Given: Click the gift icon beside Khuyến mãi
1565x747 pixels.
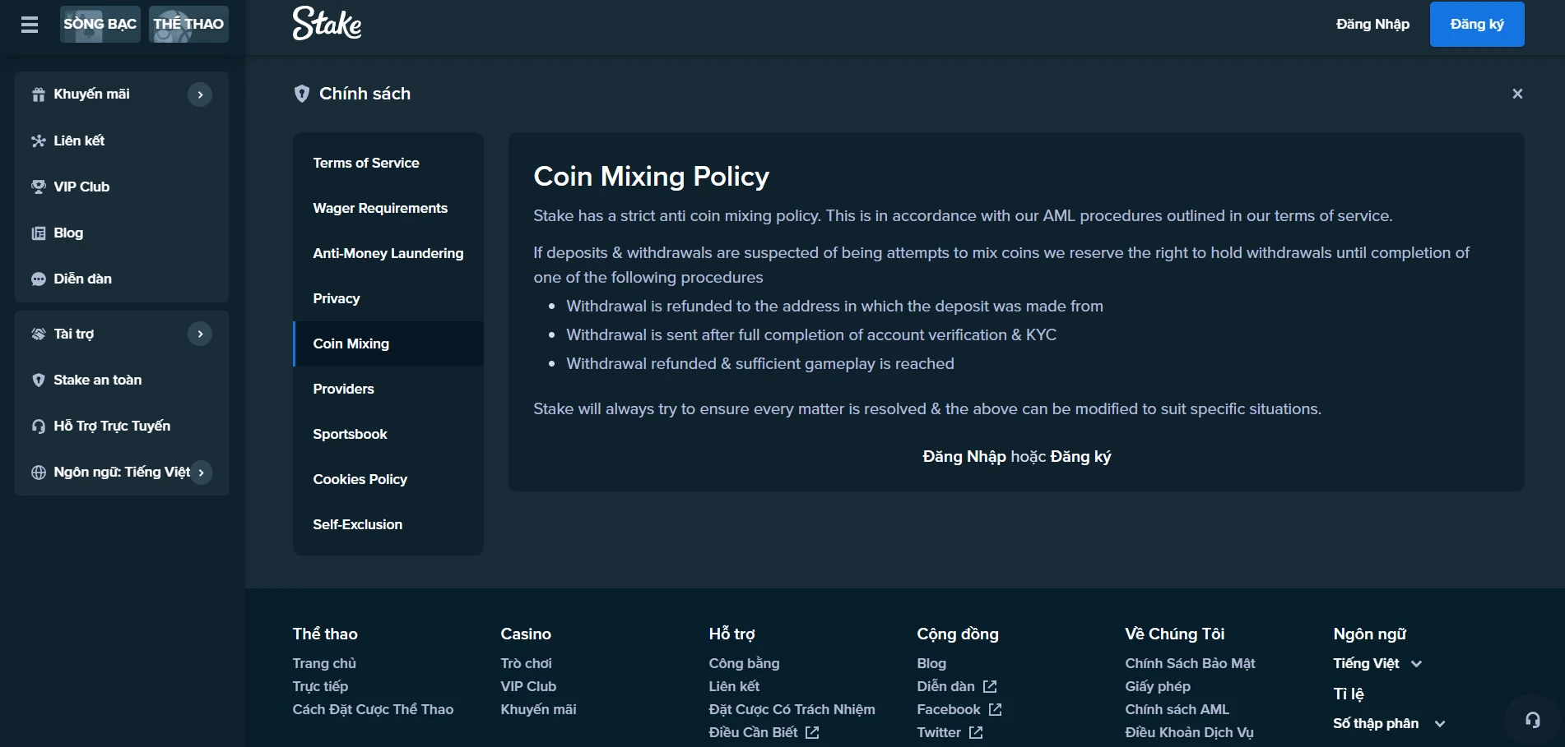Looking at the screenshot, I should click(x=38, y=95).
